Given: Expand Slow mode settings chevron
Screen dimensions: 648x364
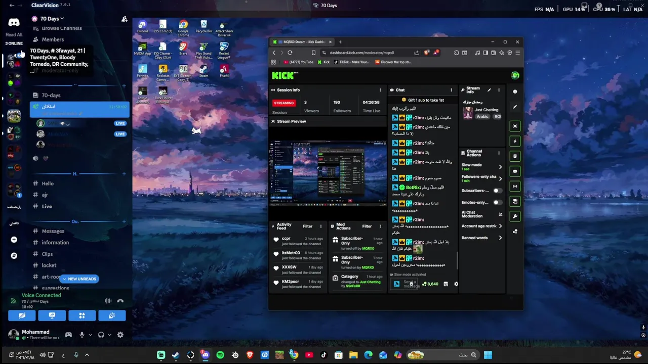Looking at the screenshot, I should [x=500, y=167].
